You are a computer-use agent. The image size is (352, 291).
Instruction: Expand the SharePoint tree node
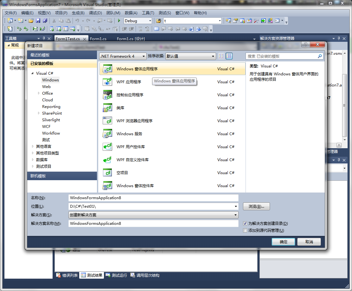click(x=39, y=113)
